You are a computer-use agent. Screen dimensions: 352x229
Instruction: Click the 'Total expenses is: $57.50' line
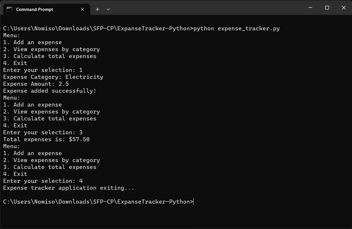point(46,139)
